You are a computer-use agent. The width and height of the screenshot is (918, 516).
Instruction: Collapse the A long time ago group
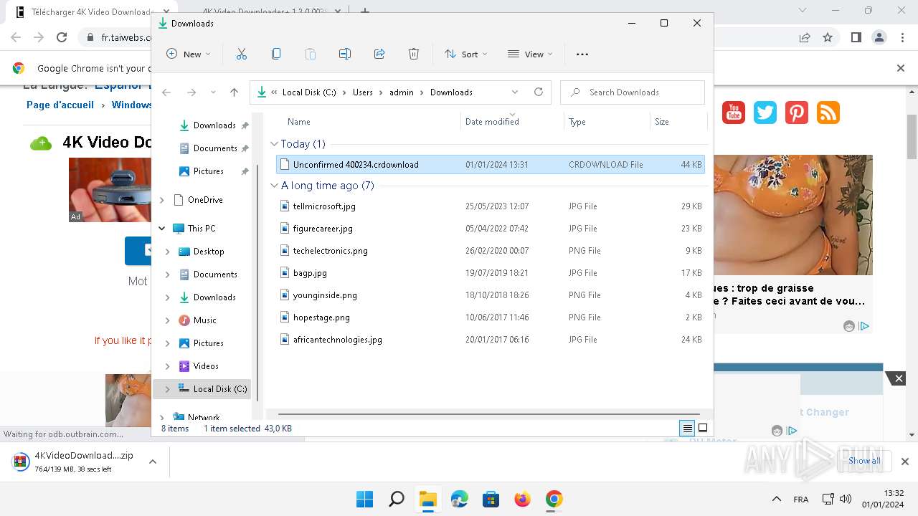pyautogui.click(x=274, y=186)
